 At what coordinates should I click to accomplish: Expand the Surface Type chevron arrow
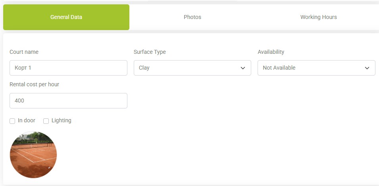click(x=243, y=68)
